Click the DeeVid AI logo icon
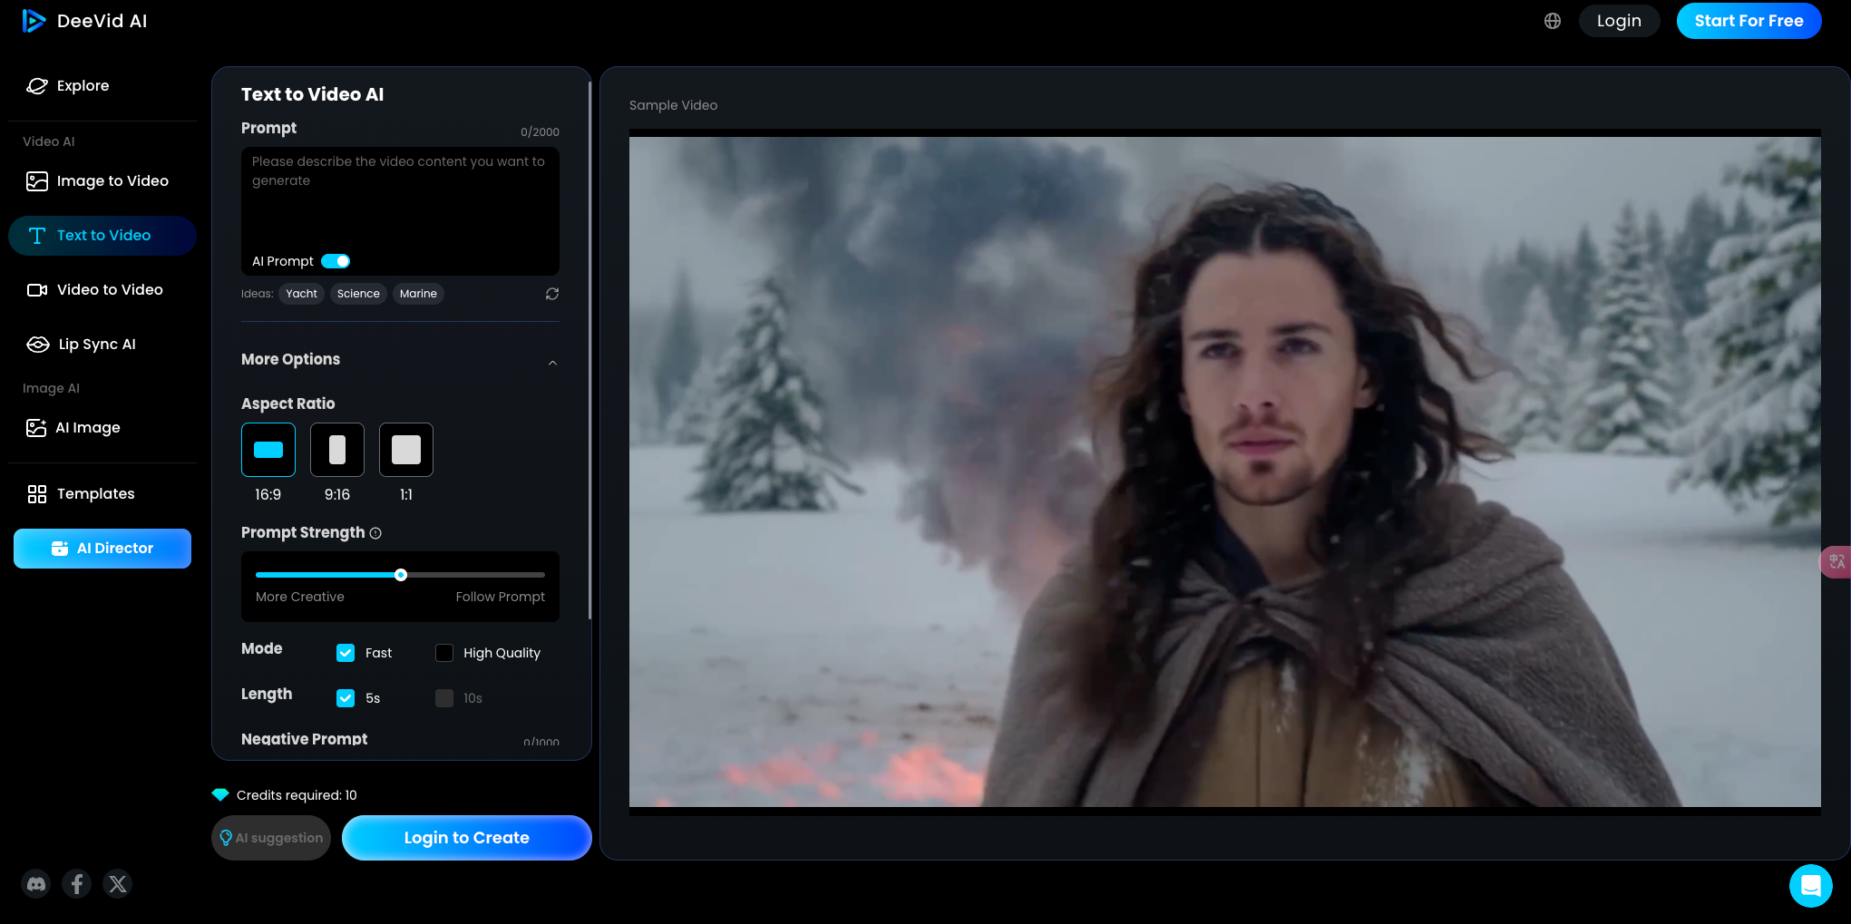The height and width of the screenshot is (924, 1851). [x=34, y=21]
